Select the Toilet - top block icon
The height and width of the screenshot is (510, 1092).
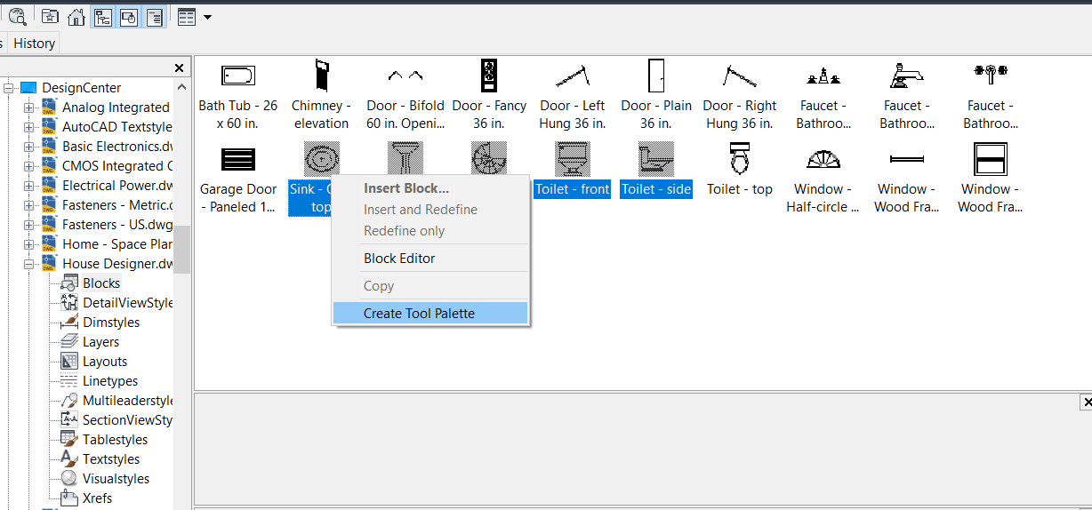(x=739, y=160)
